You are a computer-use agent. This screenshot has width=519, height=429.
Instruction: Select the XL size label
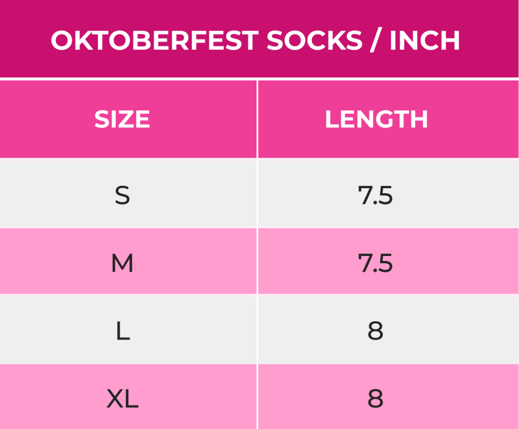point(122,400)
